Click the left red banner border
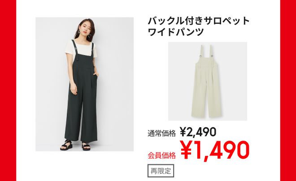296x181 pixels. coord(8,90)
